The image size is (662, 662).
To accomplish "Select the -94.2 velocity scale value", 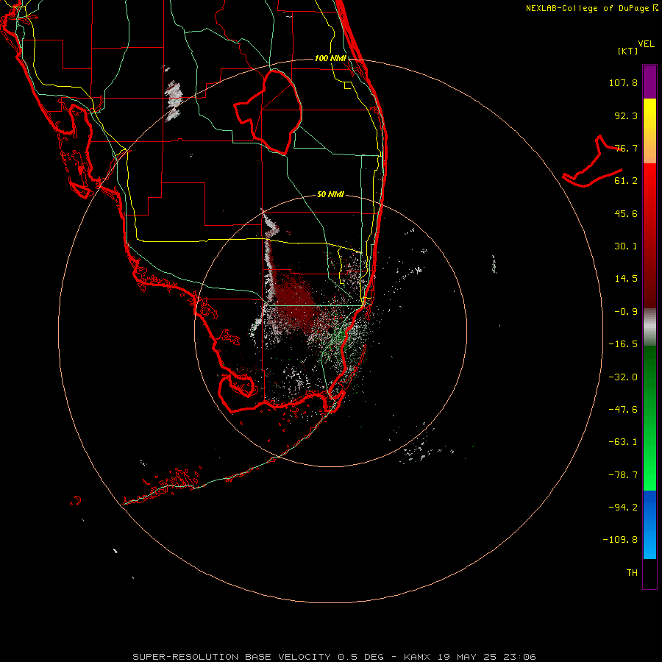I will 623,508.
